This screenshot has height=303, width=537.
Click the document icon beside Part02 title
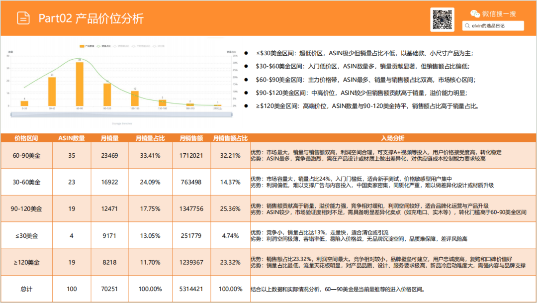click(x=21, y=18)
